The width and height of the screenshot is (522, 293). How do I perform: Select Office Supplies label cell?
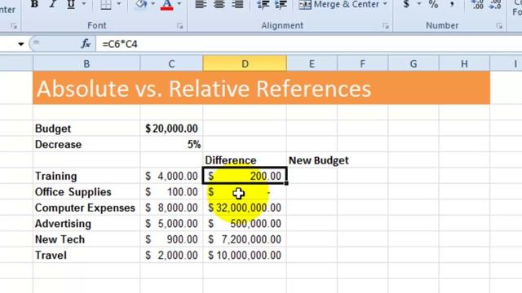click(86, 192)
